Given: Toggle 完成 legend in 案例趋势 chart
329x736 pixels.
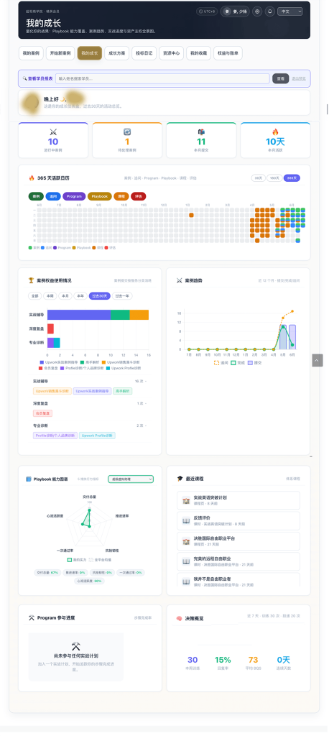Looking at the screenshot, I should tap(238, 362).
